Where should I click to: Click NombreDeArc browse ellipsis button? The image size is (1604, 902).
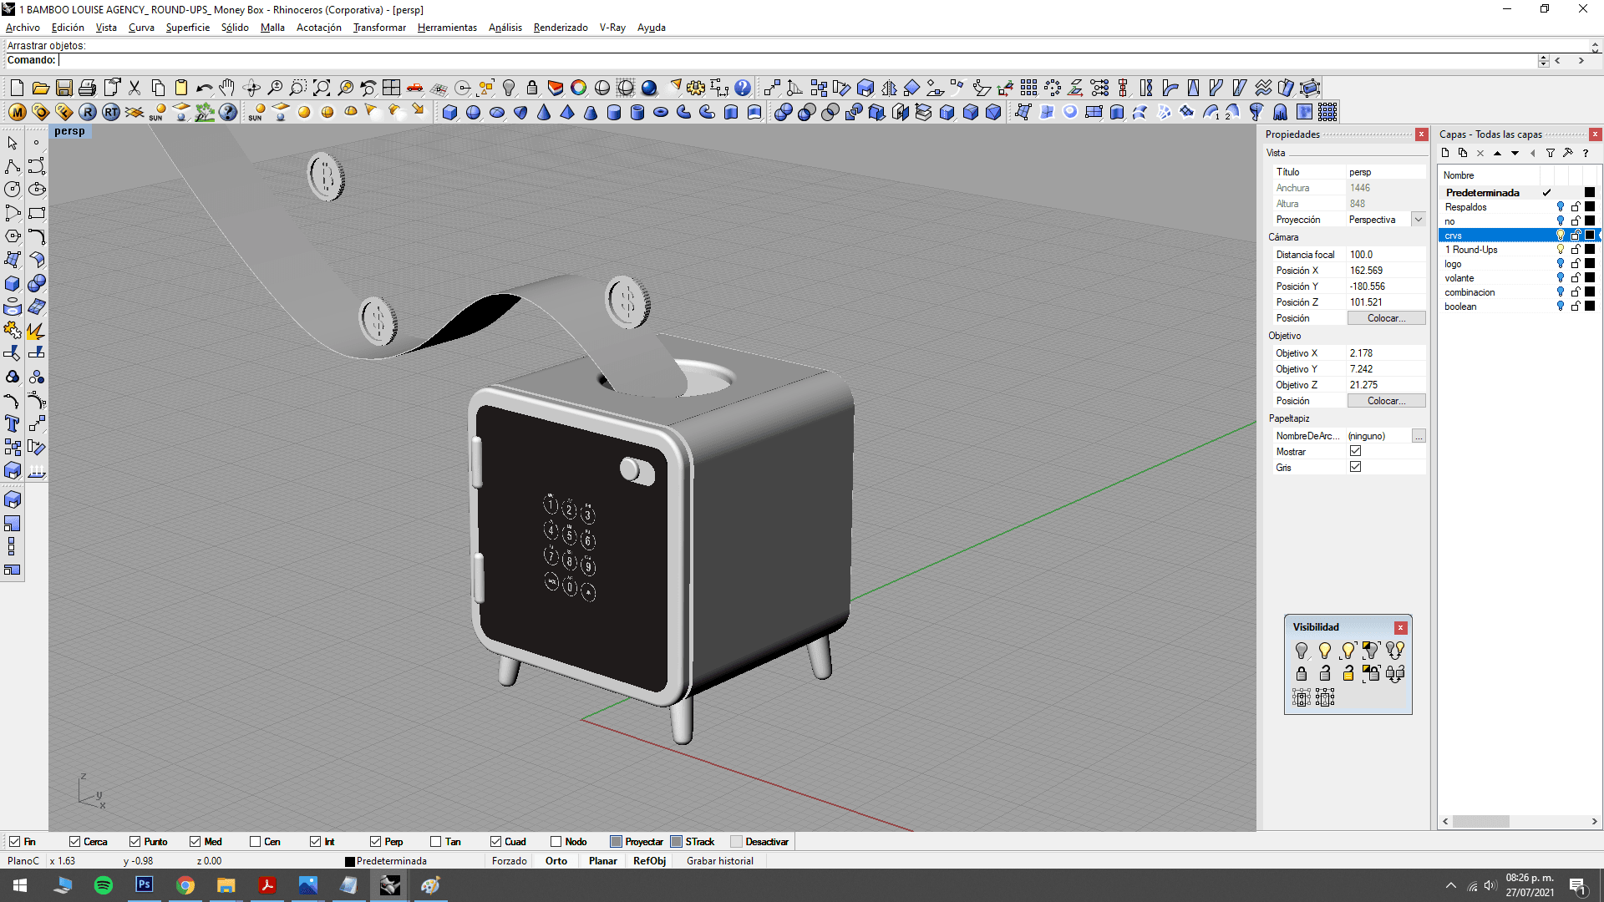pos(1419,436)
